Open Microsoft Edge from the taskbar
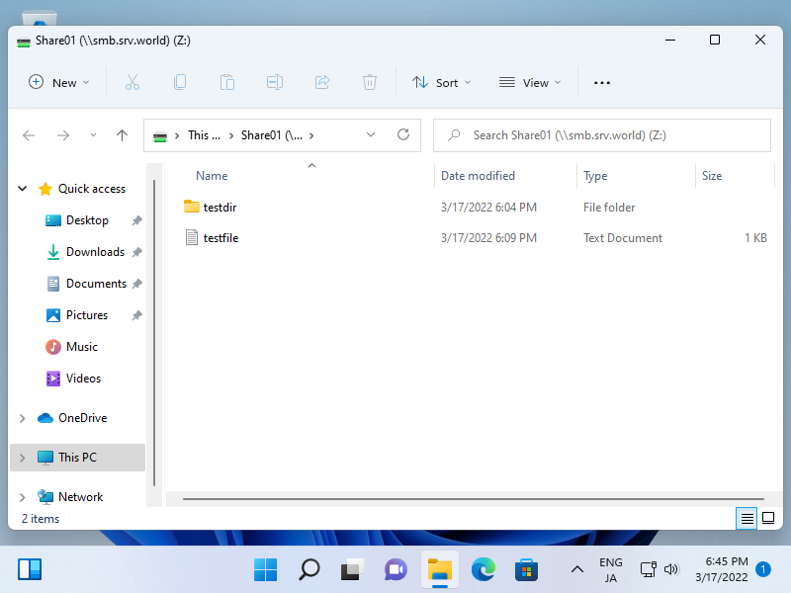791x593 pixels. (483, 569)
